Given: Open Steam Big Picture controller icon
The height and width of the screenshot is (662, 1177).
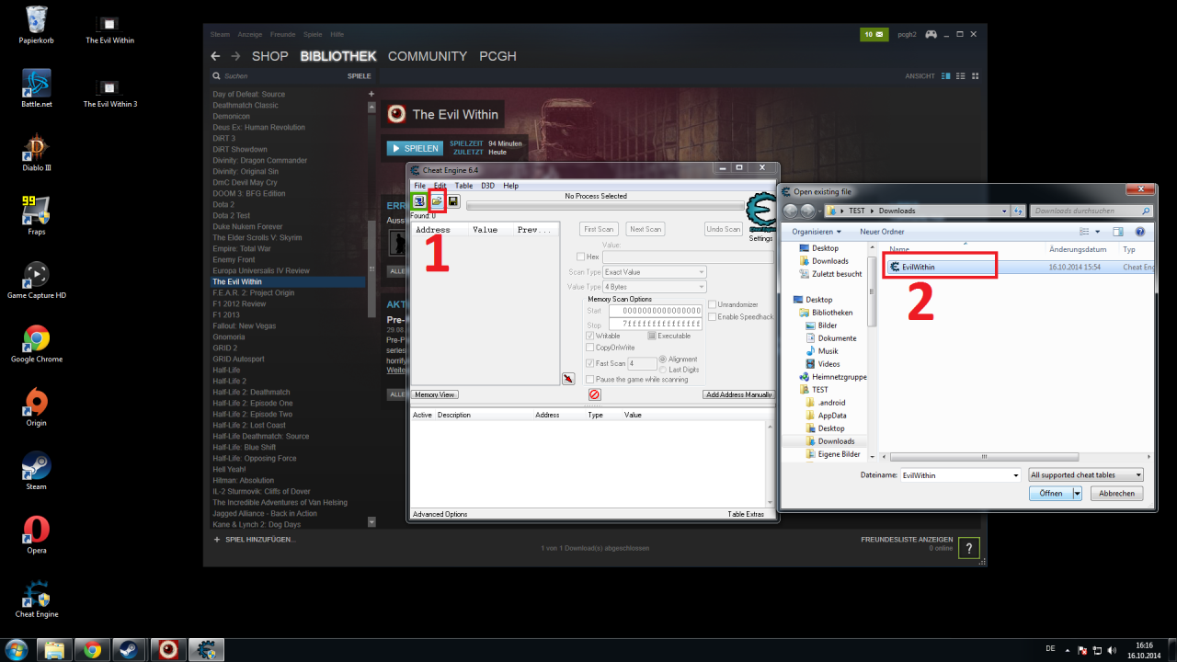Looking at the screenshot, I should click(931, 35).
